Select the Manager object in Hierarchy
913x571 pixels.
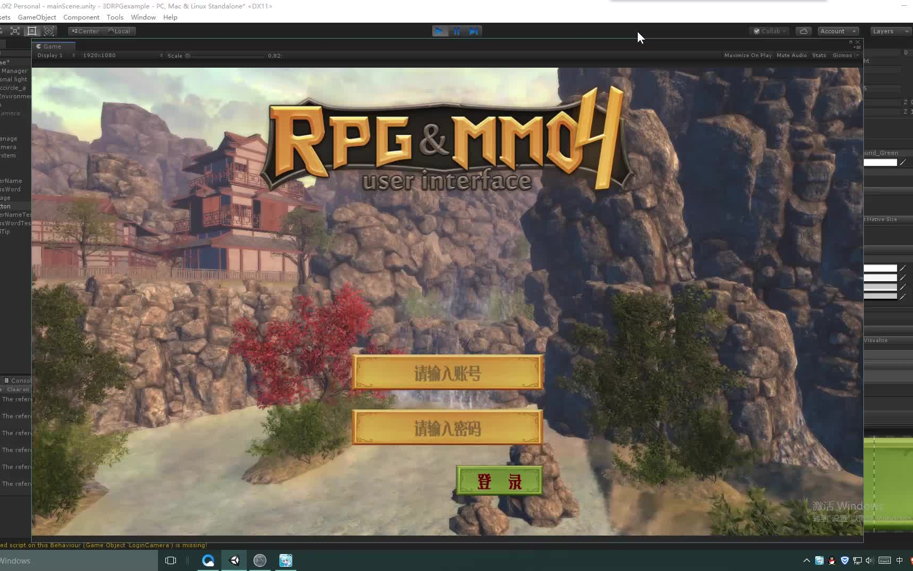click(14, 71)
